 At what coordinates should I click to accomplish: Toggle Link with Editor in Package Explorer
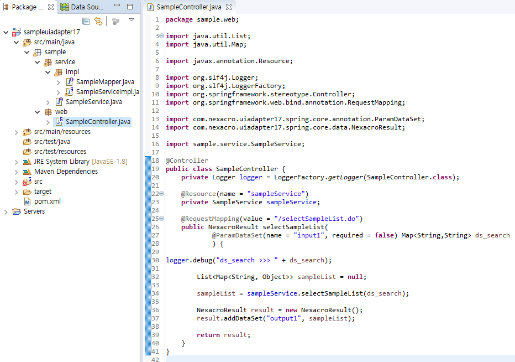pyautogui.click(x=98, y=21)
